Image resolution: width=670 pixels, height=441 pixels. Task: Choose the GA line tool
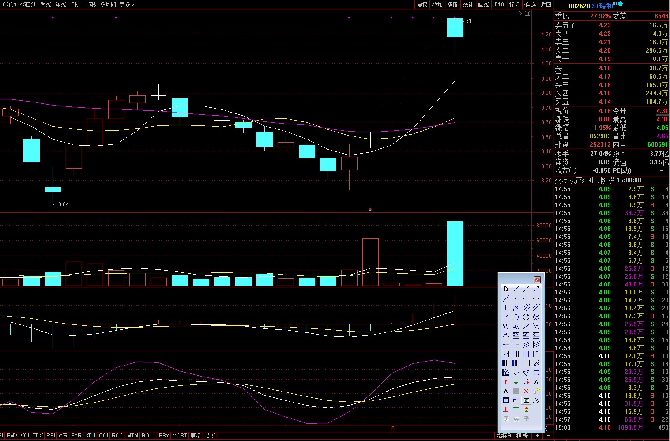pos(526,335)
